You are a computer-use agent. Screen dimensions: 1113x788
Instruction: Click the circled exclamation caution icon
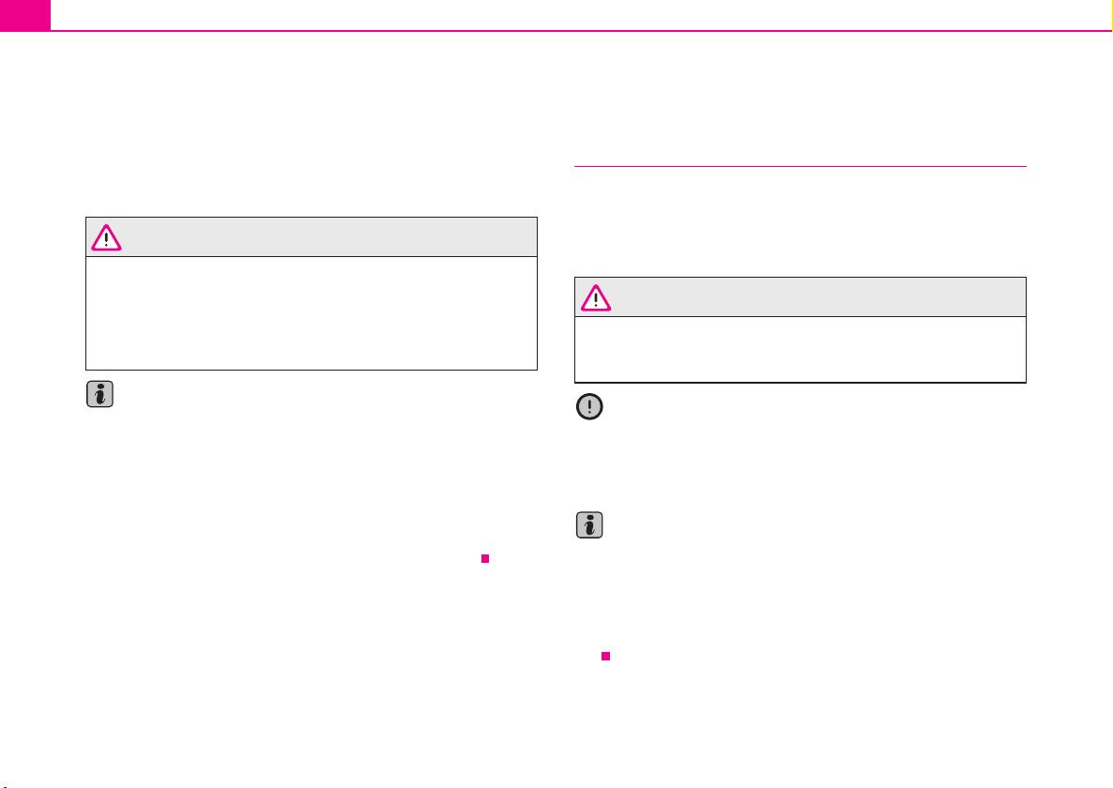pyautogui.click(x=589, y=406)
